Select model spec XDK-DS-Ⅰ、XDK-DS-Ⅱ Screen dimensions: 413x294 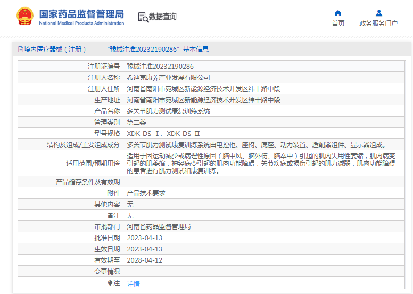pyautogui.click(x=163, y=134)
